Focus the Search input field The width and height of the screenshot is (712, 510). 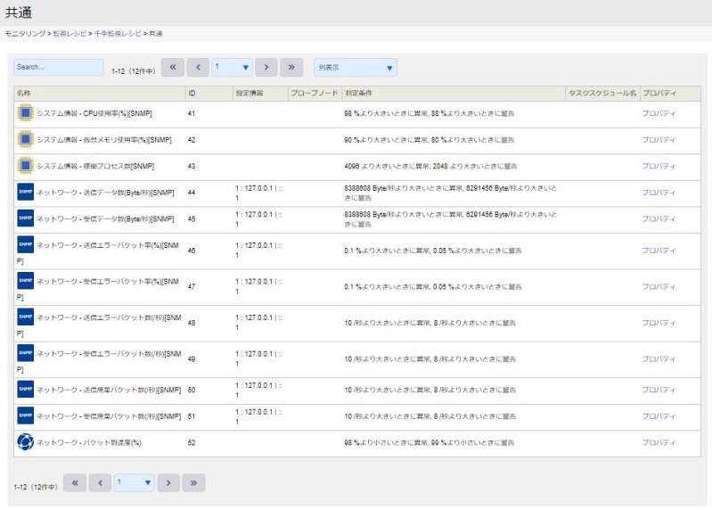pyautogui.click(x=59, y=67)
